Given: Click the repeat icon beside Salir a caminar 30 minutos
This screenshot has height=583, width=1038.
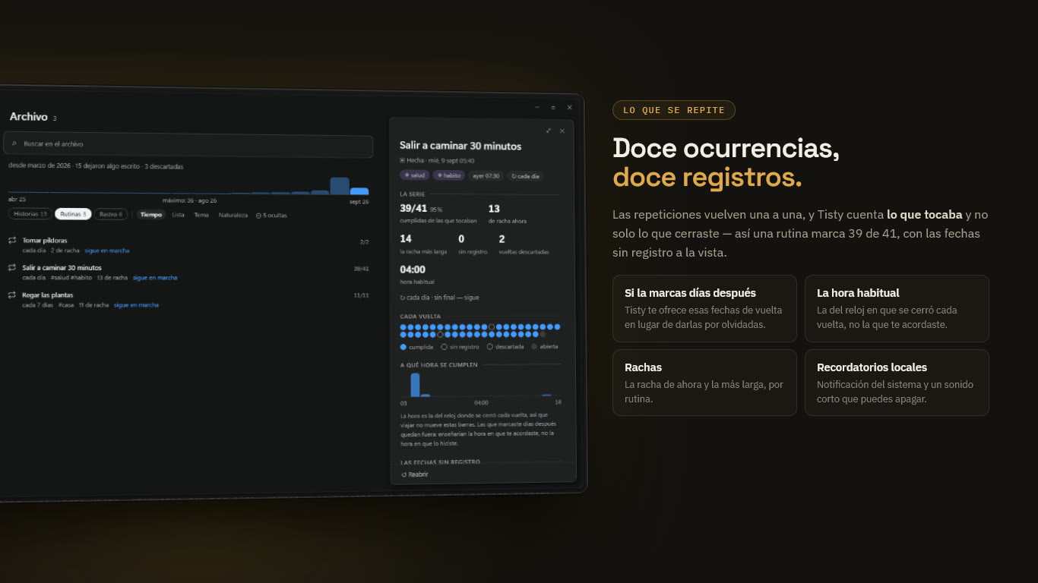Looking at the screenshot, I should pos(12,267).
